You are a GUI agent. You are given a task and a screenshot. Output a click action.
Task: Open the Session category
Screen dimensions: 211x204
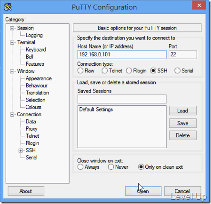point(25,28)
